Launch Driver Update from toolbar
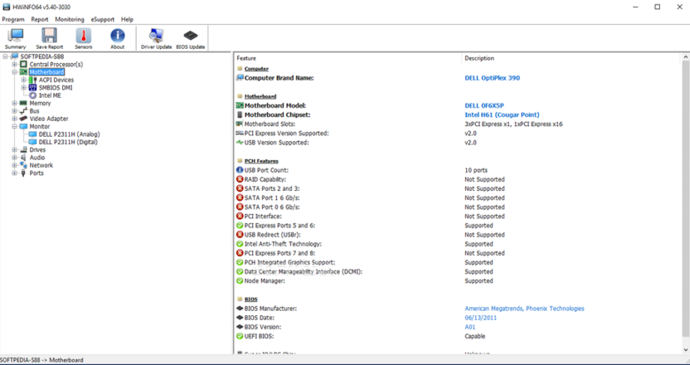 [x=156, y=38]
